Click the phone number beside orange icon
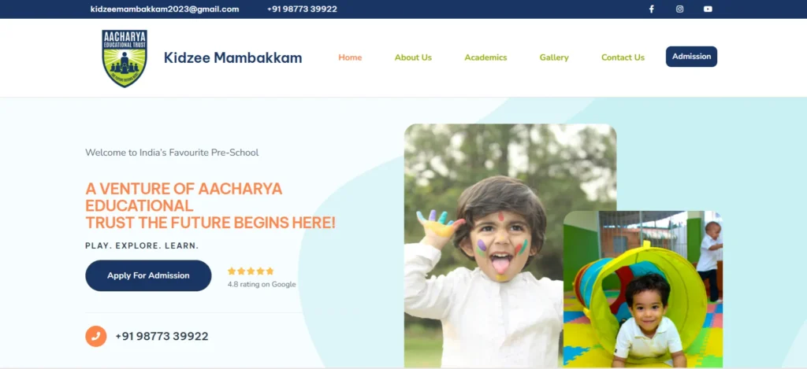The width and height of the screenshot is (807, 369). click(162, 336)
